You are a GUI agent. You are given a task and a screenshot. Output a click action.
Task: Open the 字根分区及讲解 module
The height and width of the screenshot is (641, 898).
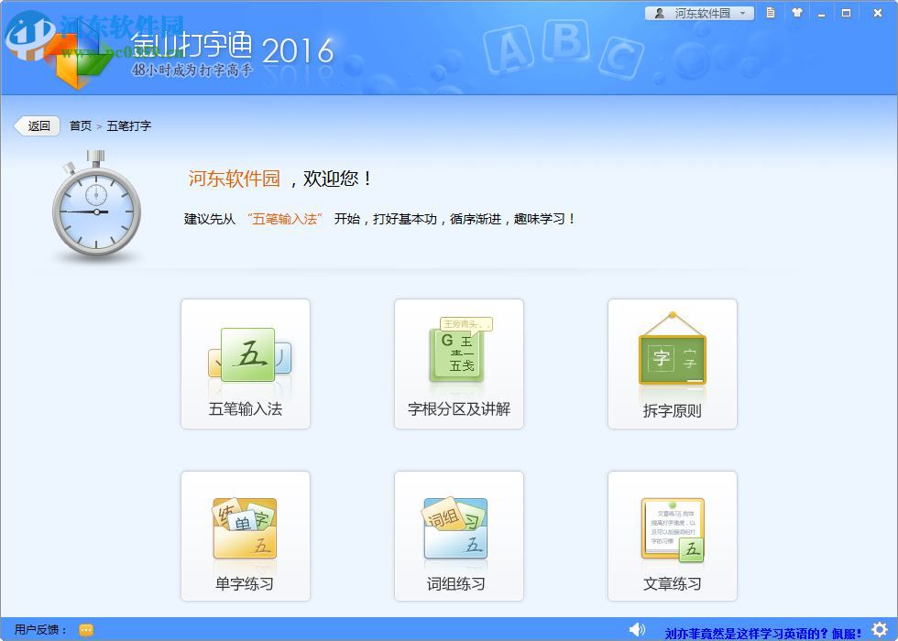458,363
